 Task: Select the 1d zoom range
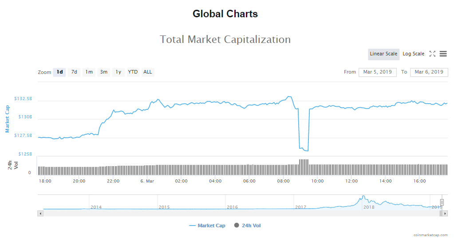click(x=59, y=72)
